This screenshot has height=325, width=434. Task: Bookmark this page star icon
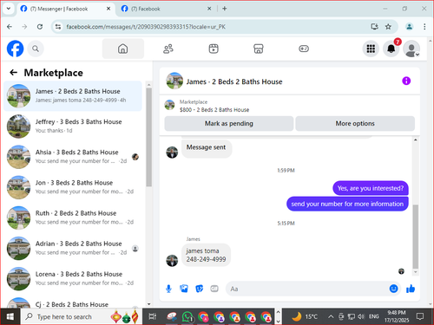[388, 27]
